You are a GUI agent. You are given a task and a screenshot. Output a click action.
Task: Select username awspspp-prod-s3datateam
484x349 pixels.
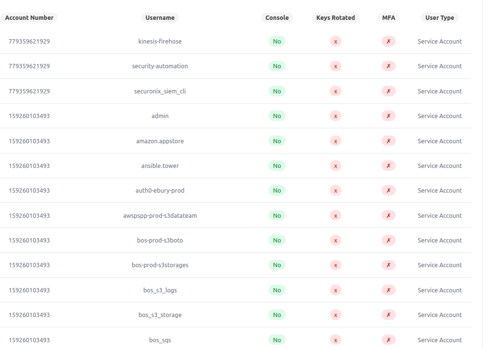[160, 215]
